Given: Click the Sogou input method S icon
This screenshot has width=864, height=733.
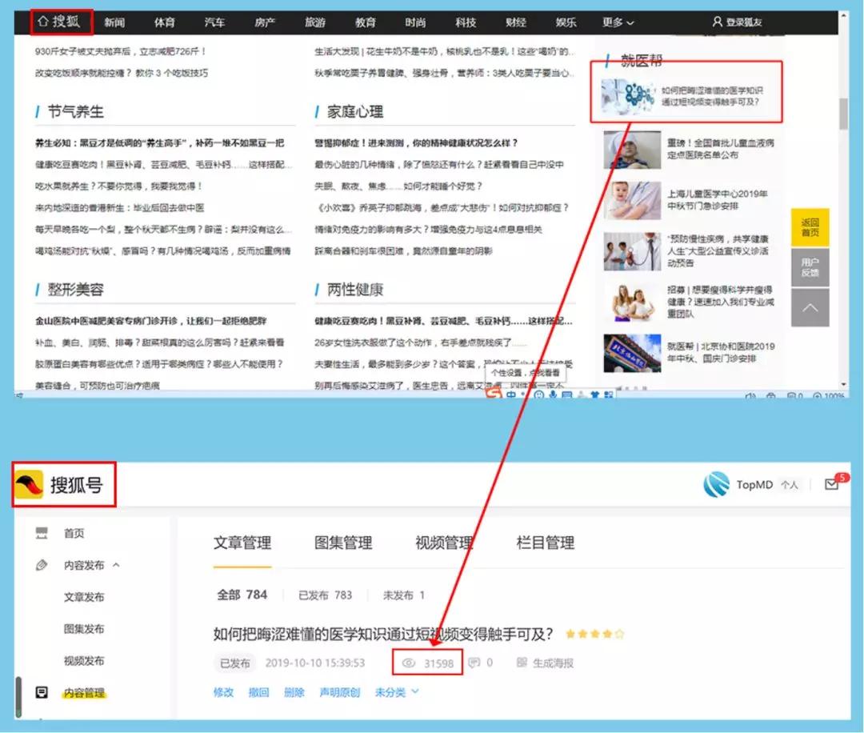Looking at the screenshot, I should click(495, 395).
